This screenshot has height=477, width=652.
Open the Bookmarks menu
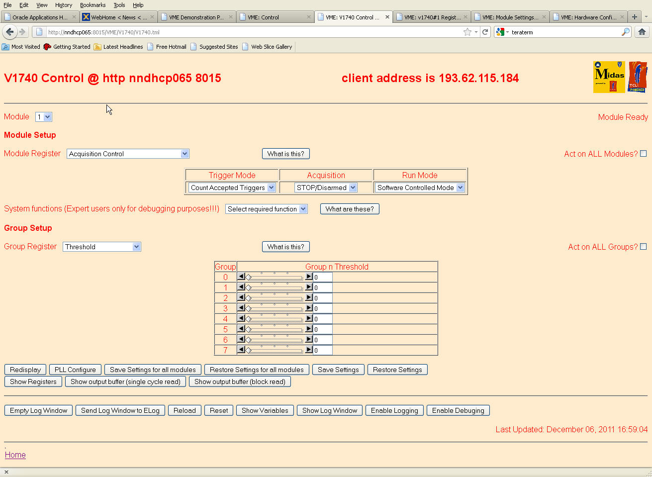pos(93,5)
